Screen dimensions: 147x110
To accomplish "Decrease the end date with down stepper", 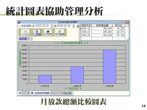I will click(x=73, y=27).
